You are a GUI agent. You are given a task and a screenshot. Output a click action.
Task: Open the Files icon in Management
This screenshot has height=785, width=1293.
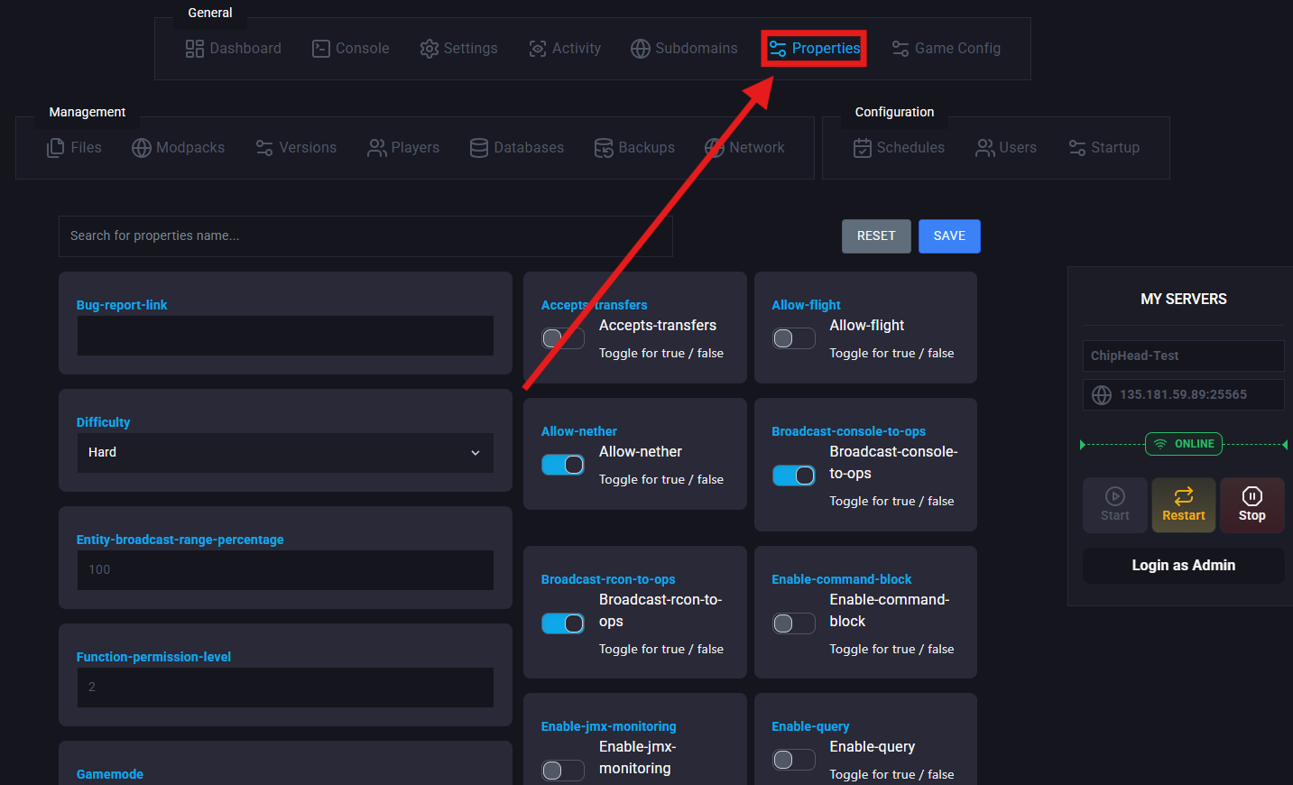56,148
